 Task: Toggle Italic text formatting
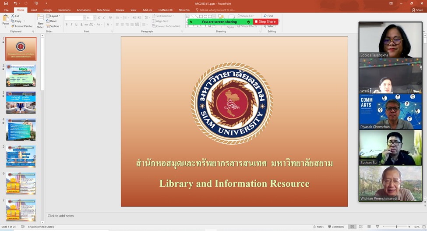[71, 25]
